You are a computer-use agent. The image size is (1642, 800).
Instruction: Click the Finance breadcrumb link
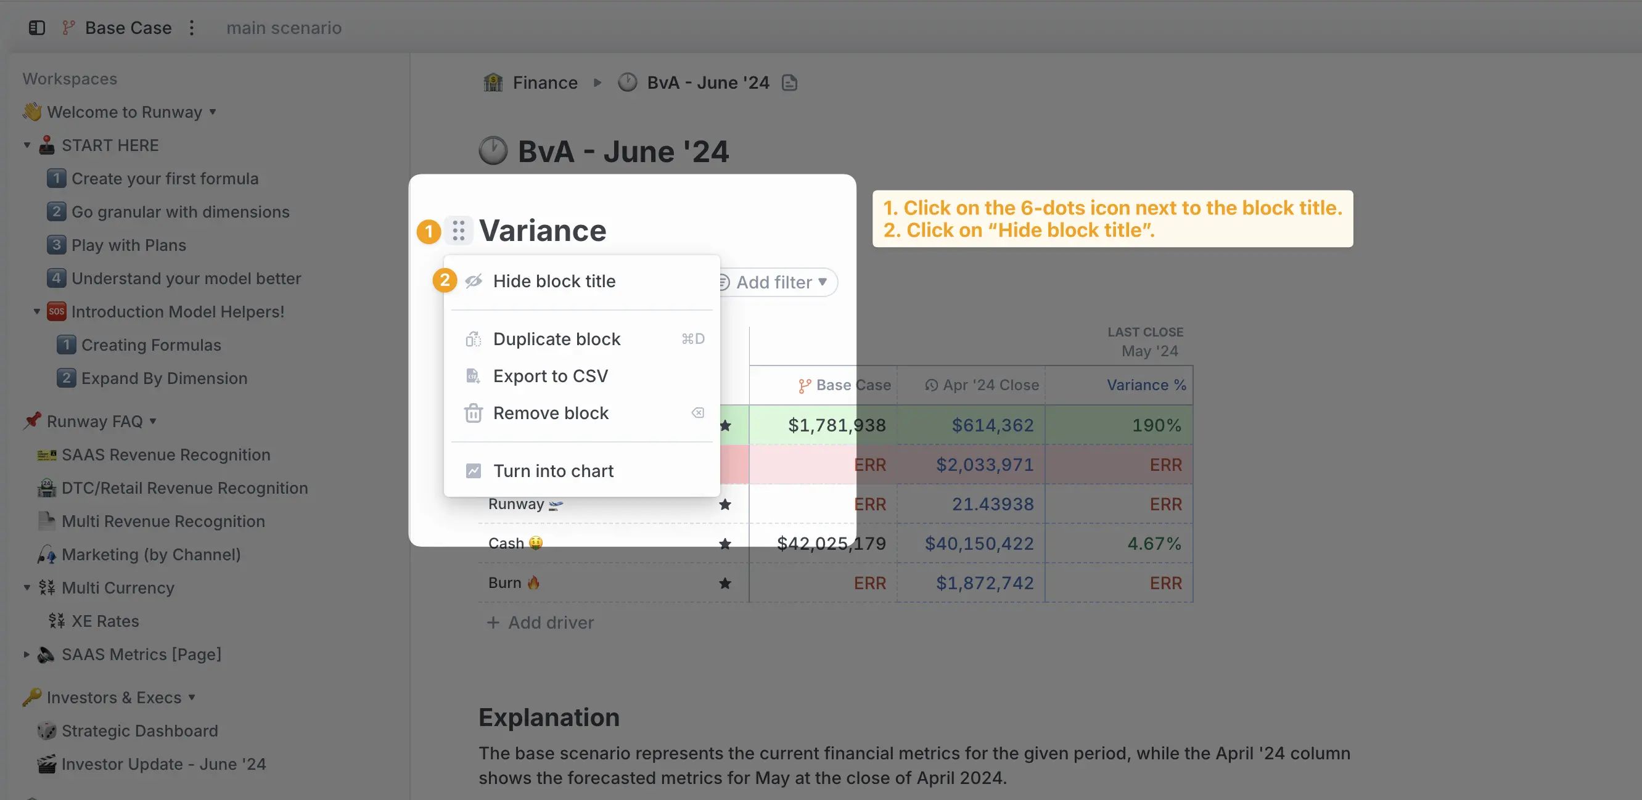(x=545, y=83)
